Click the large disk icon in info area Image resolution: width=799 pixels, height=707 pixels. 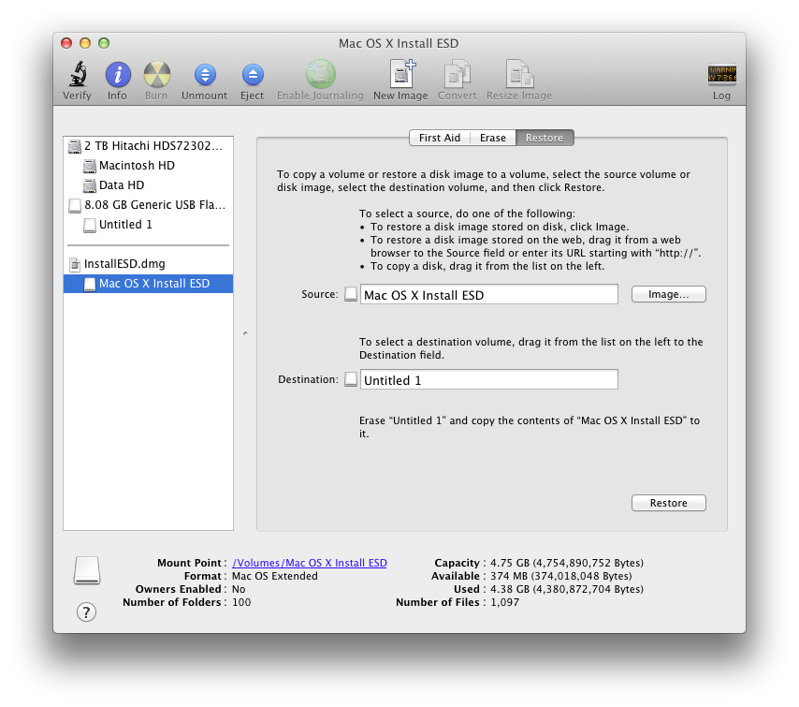click(x=87, y=570)
